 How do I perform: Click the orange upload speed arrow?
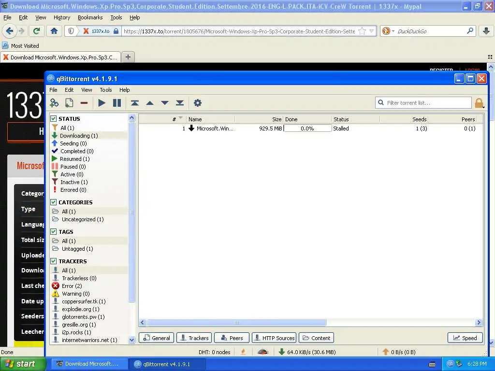pyautogui.click(x=385, y=352)
